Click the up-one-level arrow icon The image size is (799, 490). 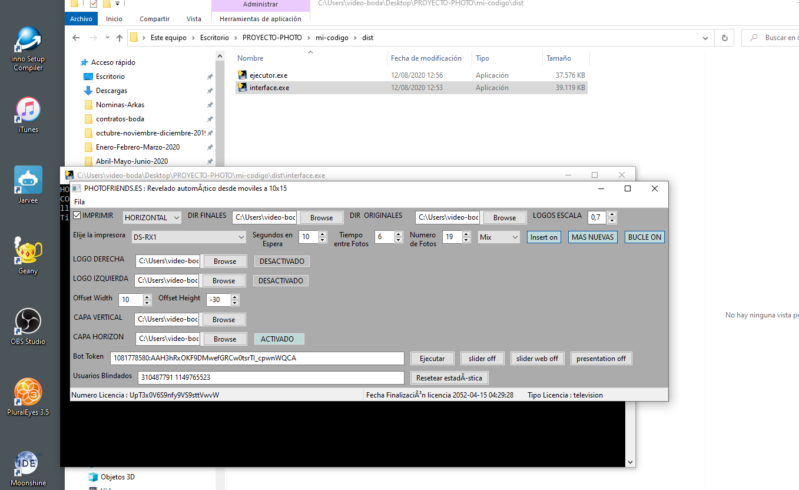point(119,37)
